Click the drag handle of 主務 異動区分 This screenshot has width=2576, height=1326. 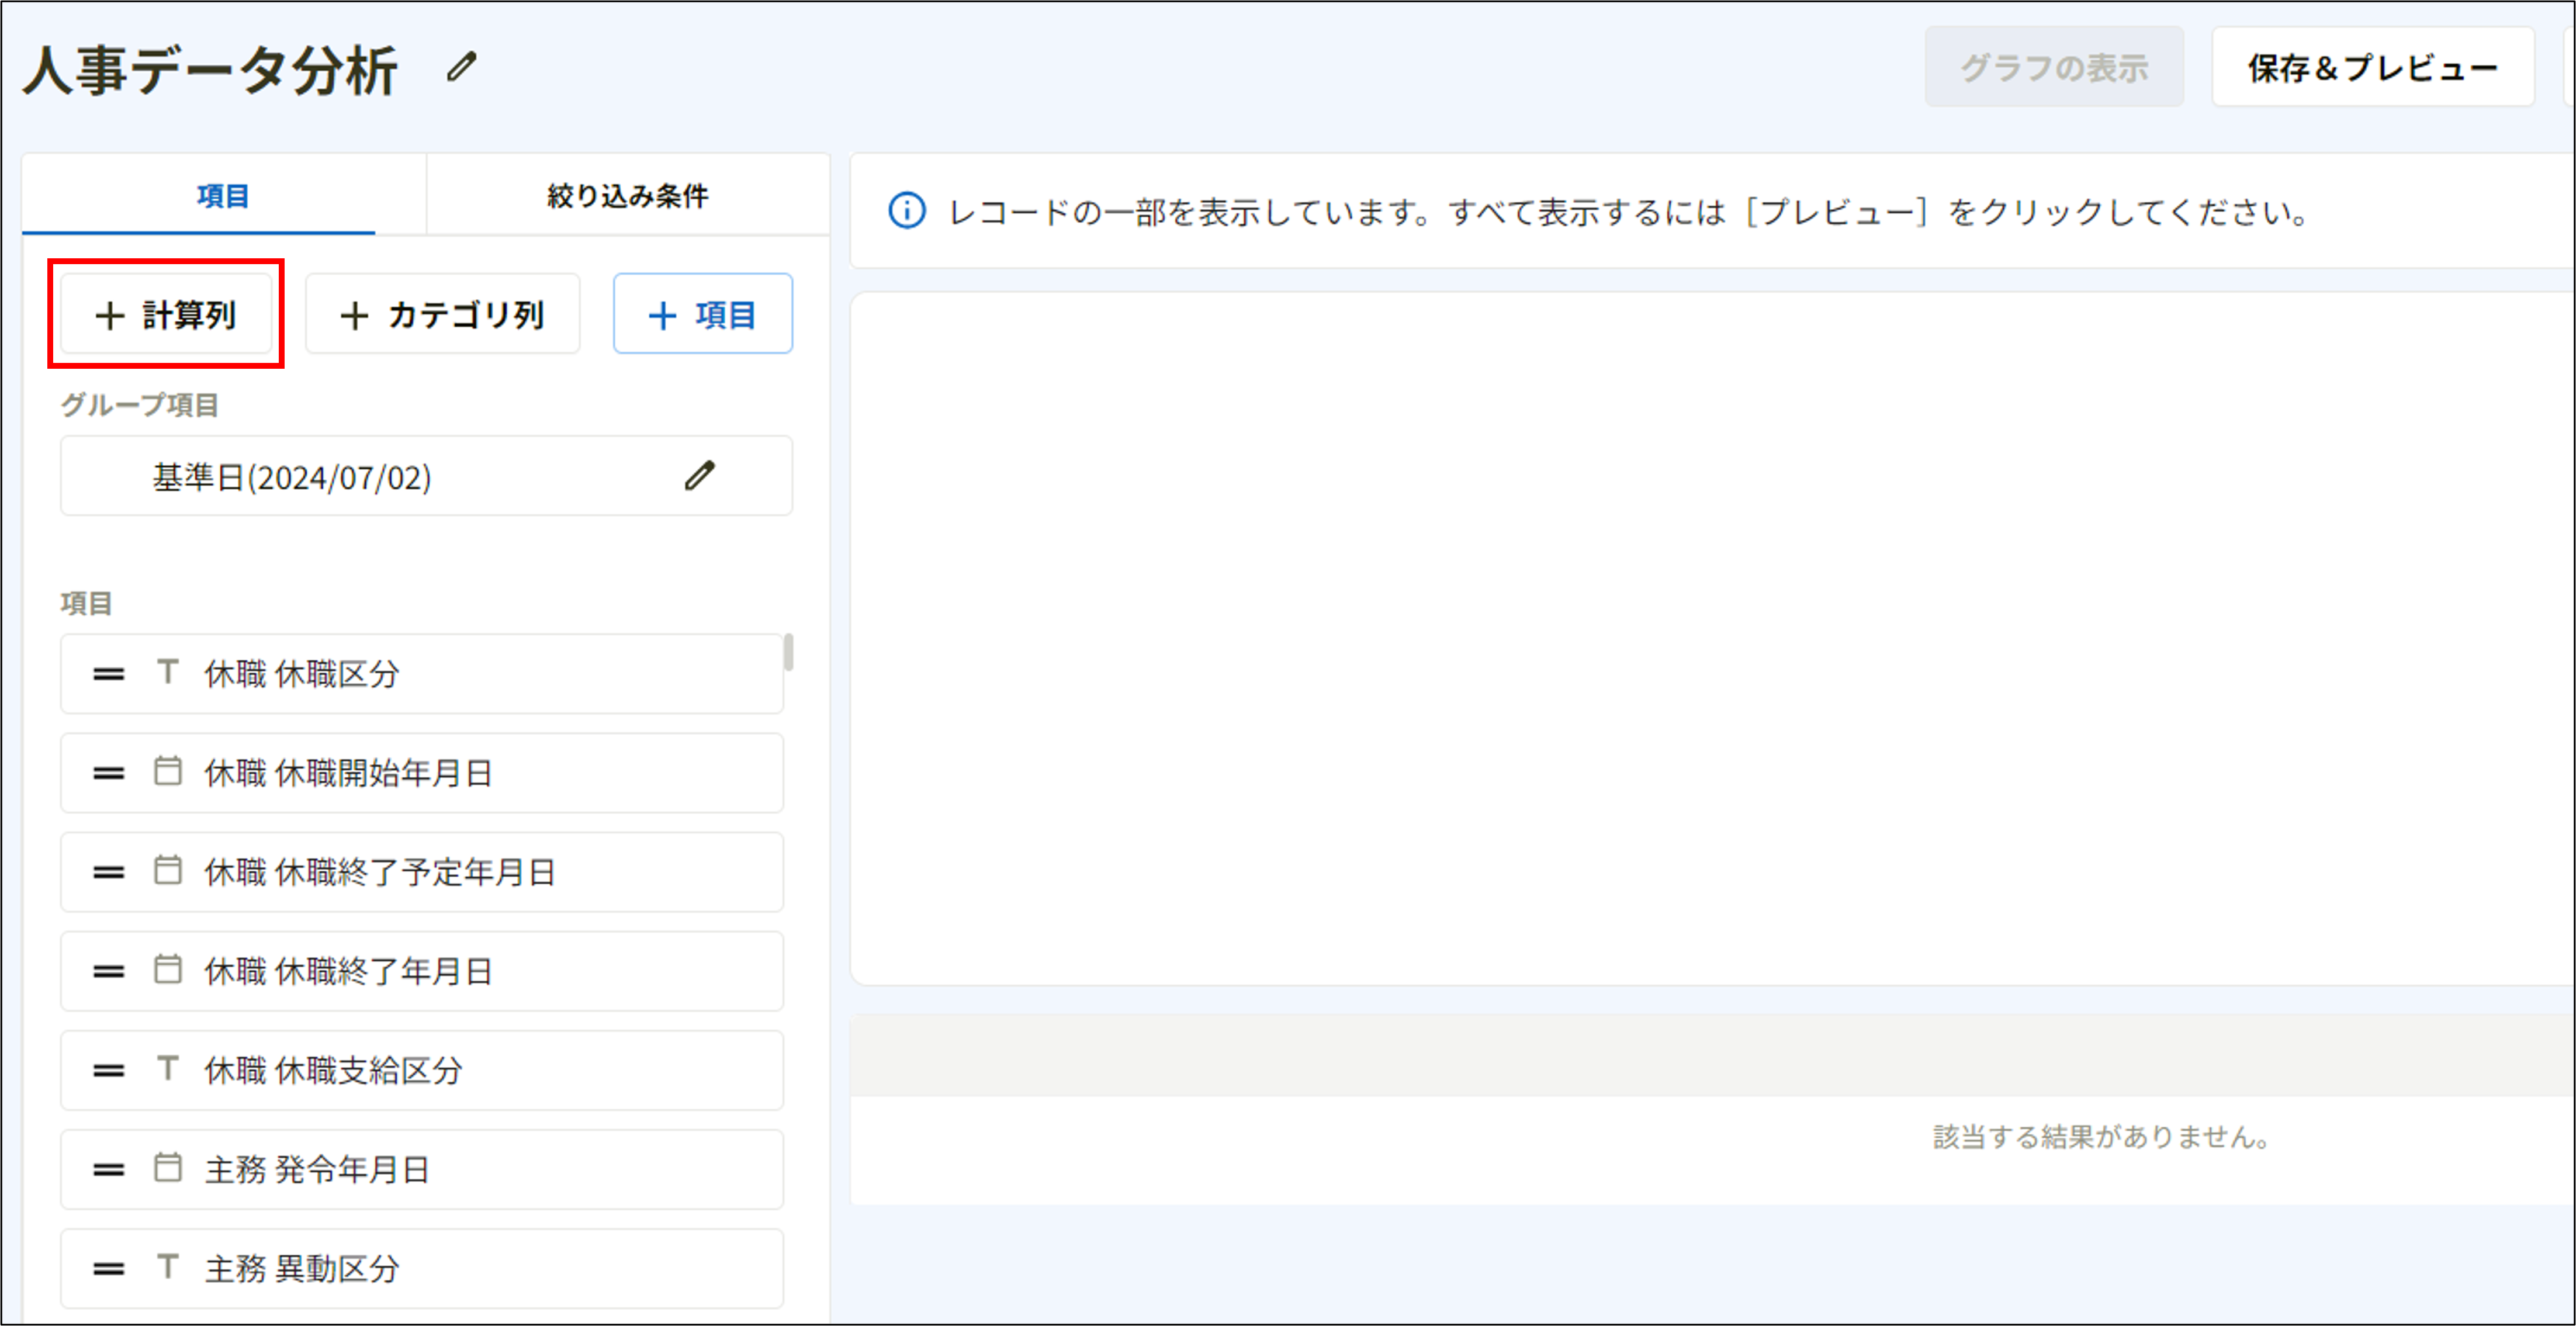[107, 1268]
